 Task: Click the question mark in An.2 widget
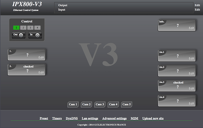coord(178,71)
